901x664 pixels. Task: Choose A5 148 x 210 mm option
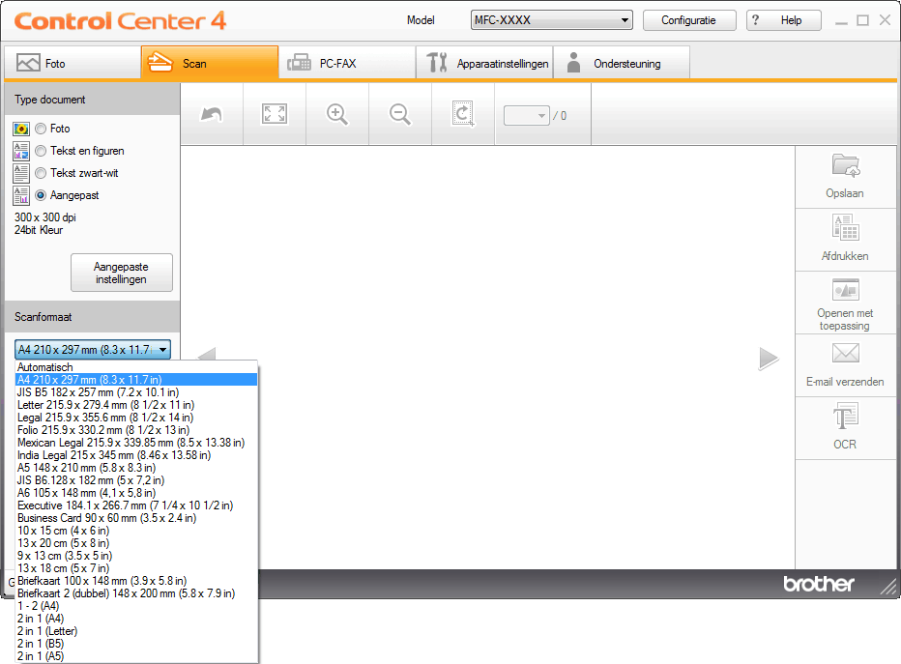pos(136,468)
